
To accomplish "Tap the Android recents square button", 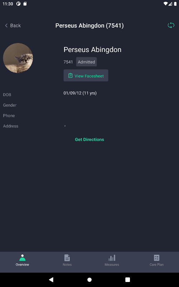I will pos(128,280).
